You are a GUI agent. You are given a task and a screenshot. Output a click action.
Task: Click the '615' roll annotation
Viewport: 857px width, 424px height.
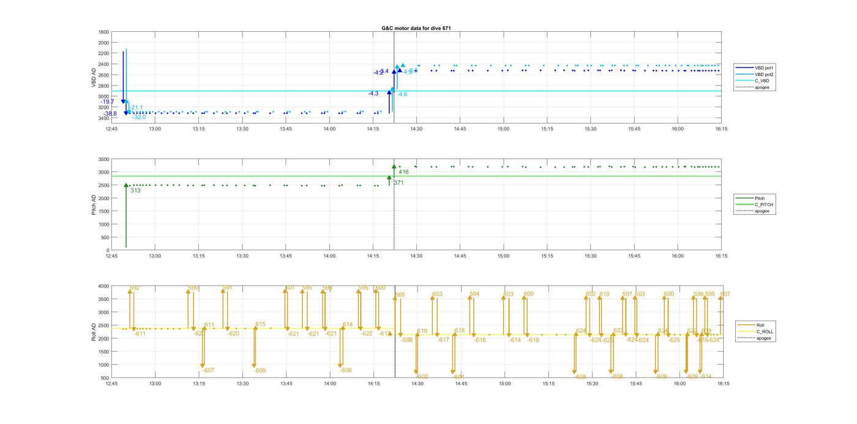[261, 324]
